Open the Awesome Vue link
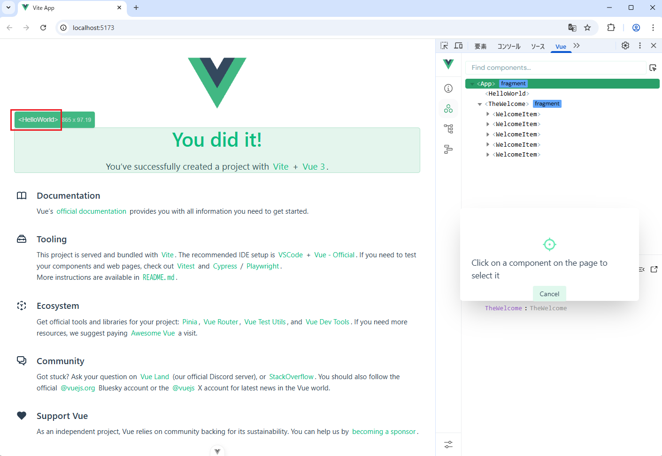662x456 pixels. coord(153,333)
